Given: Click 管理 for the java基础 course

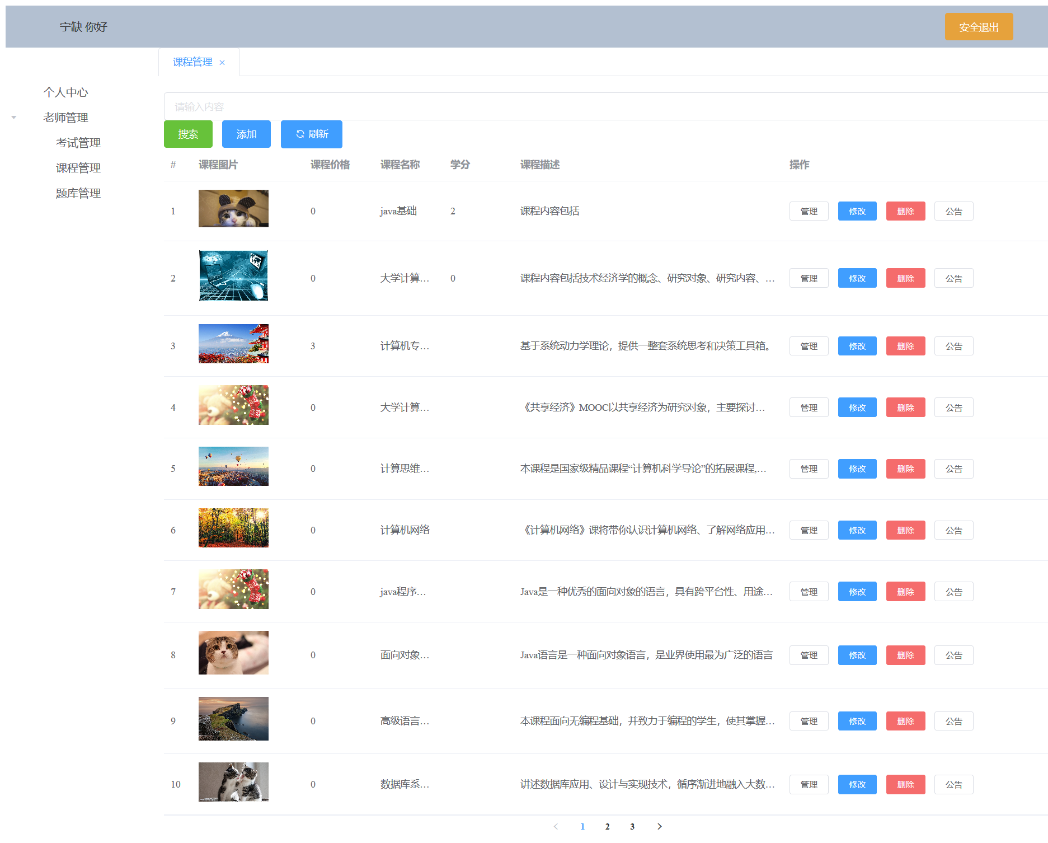Looking at the screenshot, I should (x=809, y=211).
